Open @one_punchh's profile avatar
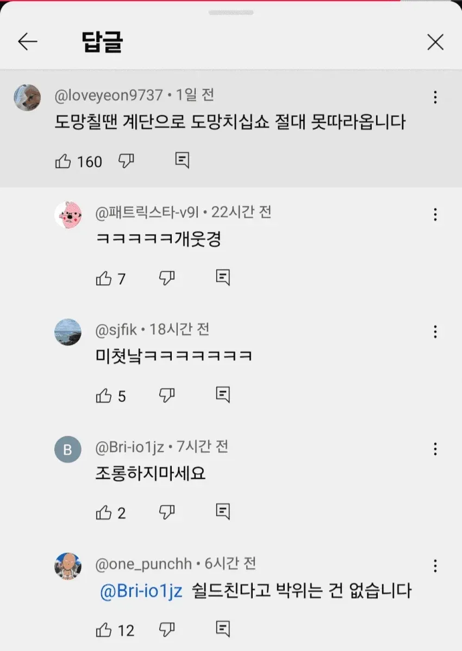 coord(68,566)
